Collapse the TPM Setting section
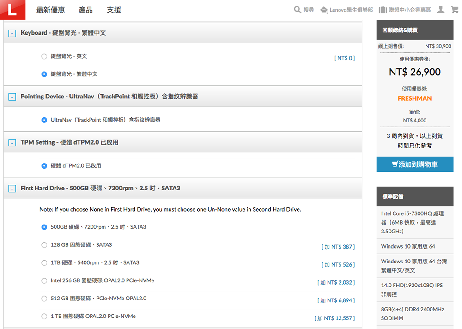Viewport: 462px width, 329px height. (x=12, y=143)
